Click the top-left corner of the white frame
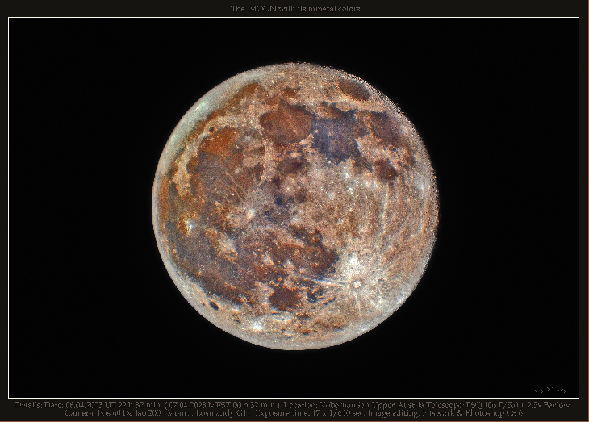This screenshot has width=589, height=422. tap(9, 18)
